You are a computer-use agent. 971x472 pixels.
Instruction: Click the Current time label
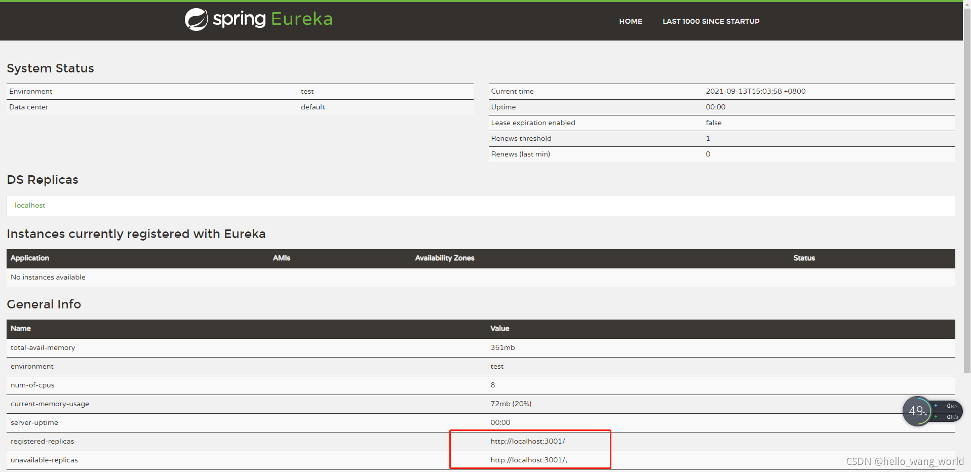[x=512, y=91]
